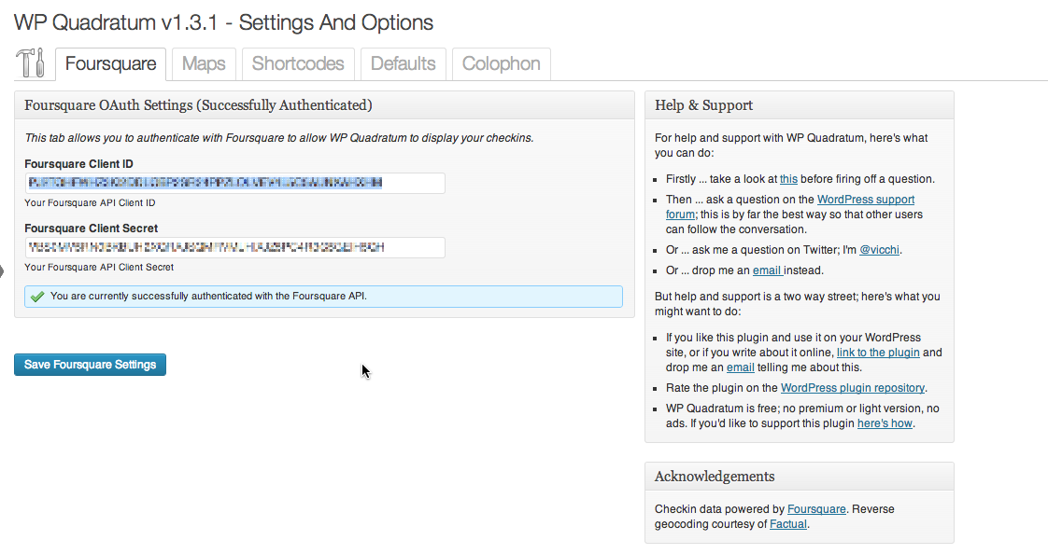
Task: Click the Foursquare OAuth Settings panel header
Action: pos(324,105)
